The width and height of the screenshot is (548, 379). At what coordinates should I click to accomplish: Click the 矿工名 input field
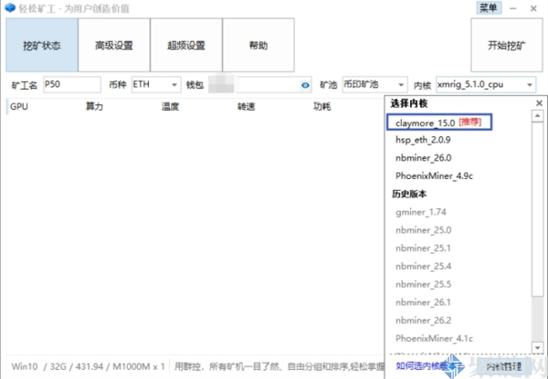[72, 85]
